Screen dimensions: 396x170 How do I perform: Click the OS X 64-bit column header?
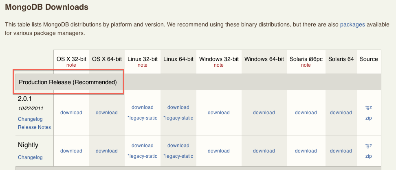click(x=107, y=59)
